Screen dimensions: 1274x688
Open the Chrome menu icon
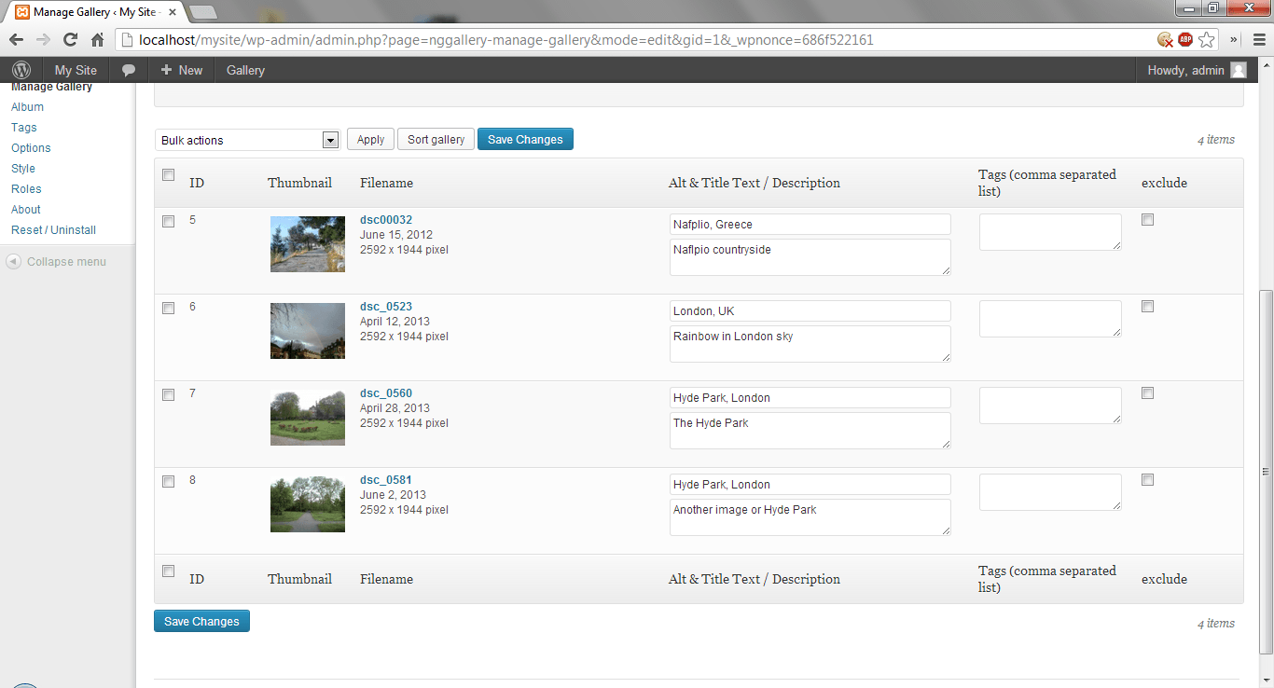(1258, 40)
